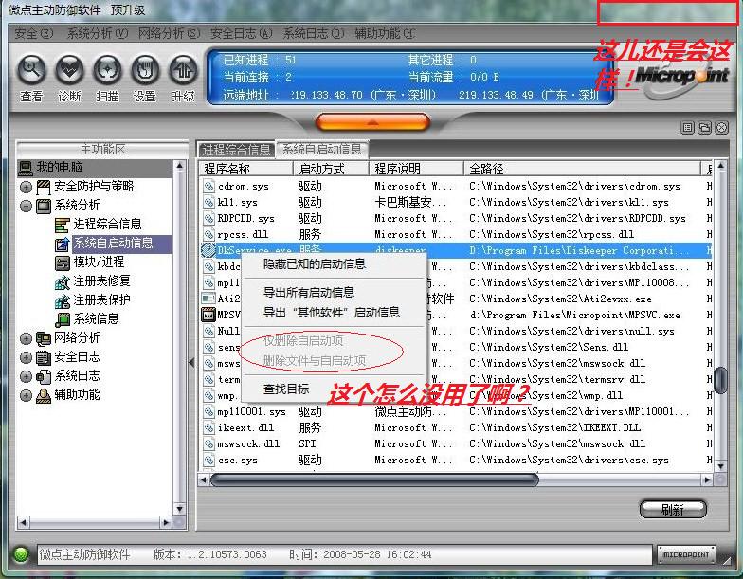Click the 辅助功能 person icon
This screenshot has height=579, width=743.
point(44,395)
